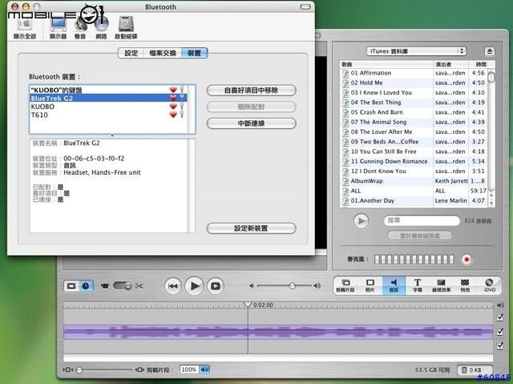Switch to the 檔案交換 tab
The width and height of the screenshot is (513, 384).
coord(163,53)
